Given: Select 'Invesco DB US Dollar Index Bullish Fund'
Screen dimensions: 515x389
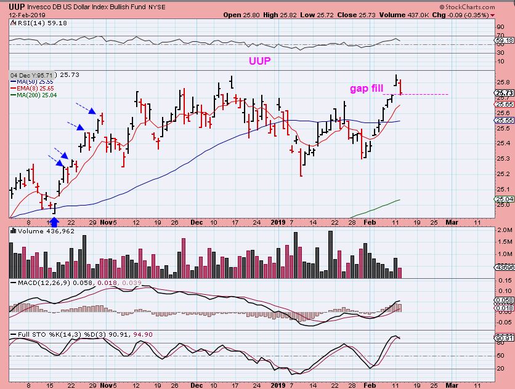Looking at the screenshot, I should click(x=86, y=7).
